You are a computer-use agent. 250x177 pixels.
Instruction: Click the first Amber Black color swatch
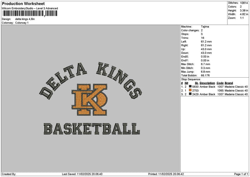[190, 86]
